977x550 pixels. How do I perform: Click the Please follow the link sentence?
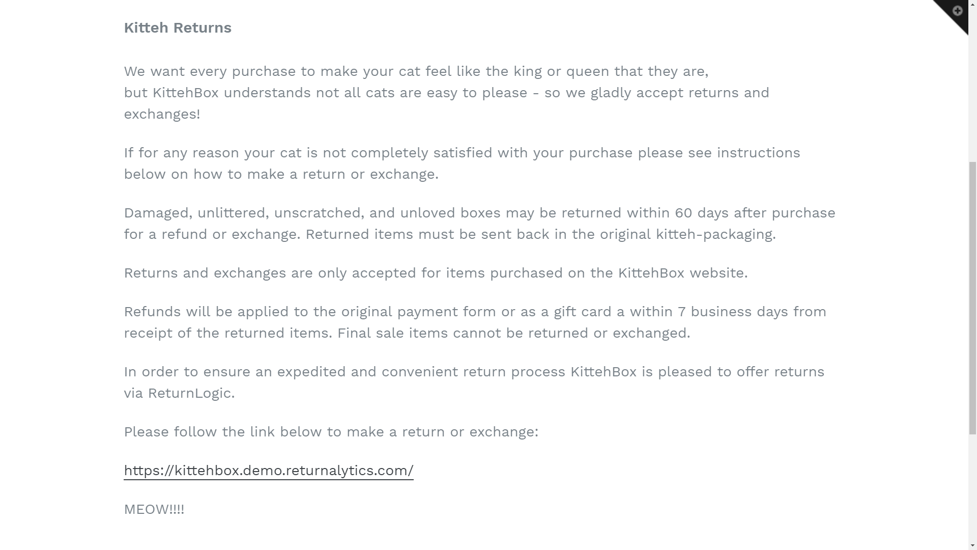click(331, 431)
